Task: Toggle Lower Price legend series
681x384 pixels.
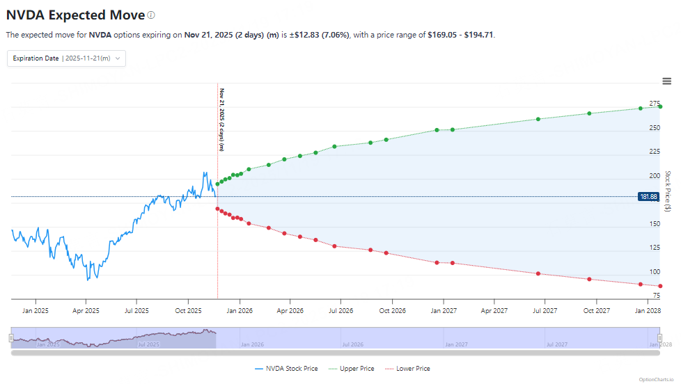Action: point(407,369)
